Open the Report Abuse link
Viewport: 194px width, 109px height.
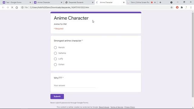coord(104,107)
